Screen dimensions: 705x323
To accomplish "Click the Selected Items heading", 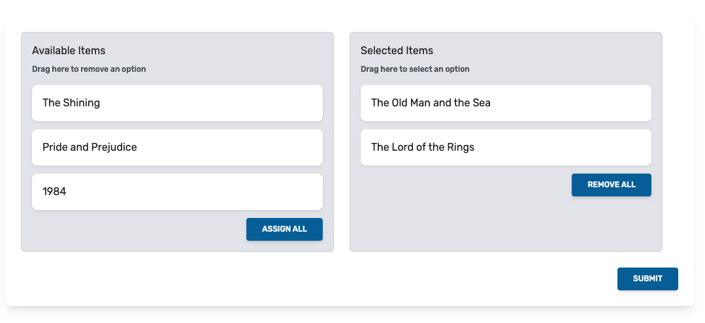I will coord(397,50).
